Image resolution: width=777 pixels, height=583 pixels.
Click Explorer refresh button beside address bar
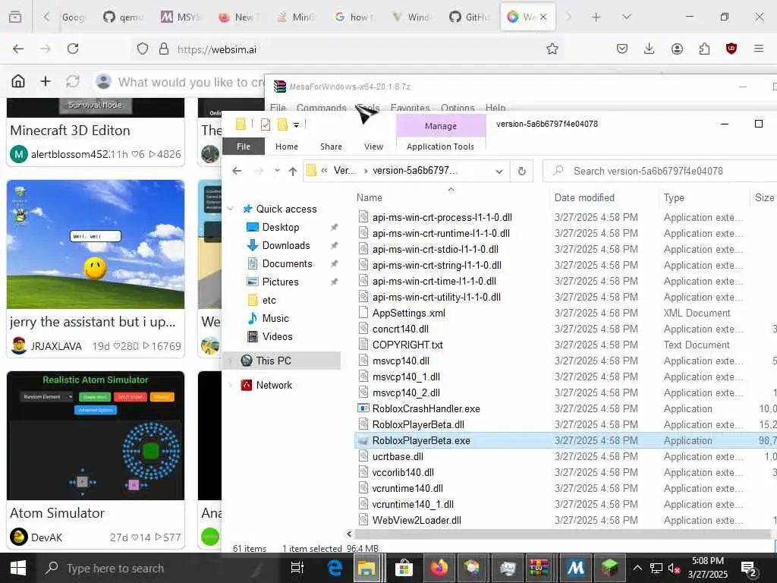click(522, 171)
